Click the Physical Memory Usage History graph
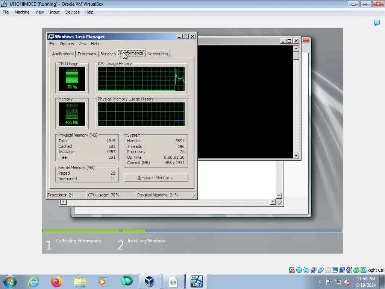This screenshot has height=289, width=385. 141,114
